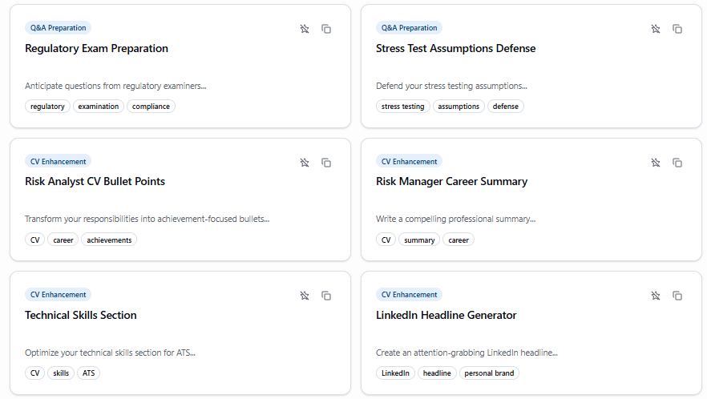
Task: Open the Risk Manager Career Summary card title
Action: click(x=451, y=182)
